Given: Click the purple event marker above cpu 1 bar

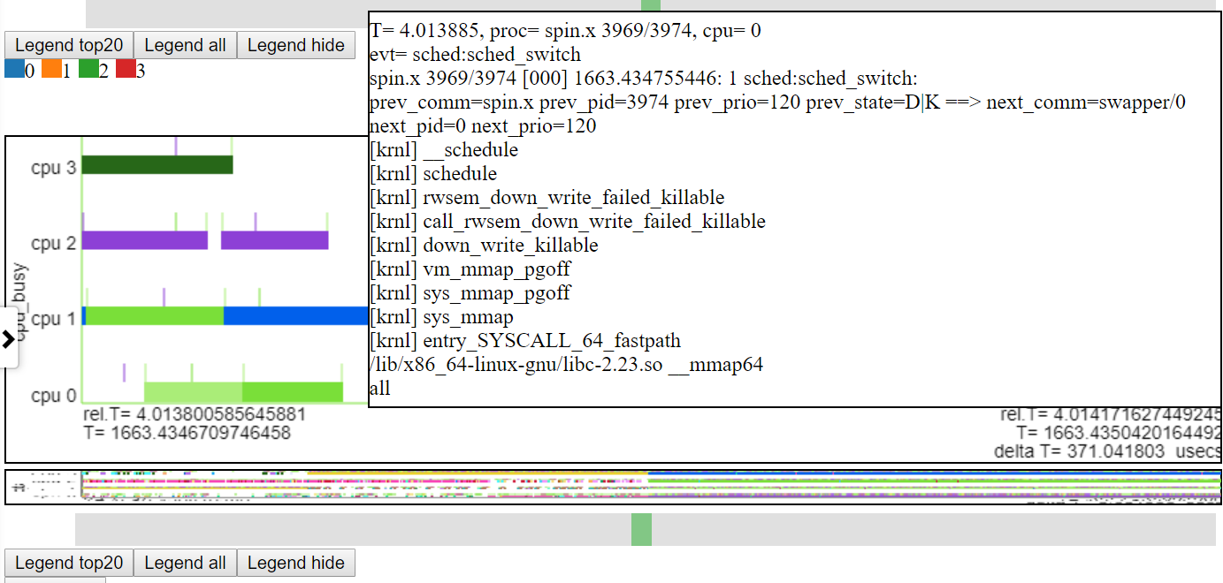Looking at the screenshot, I should 164,297.
